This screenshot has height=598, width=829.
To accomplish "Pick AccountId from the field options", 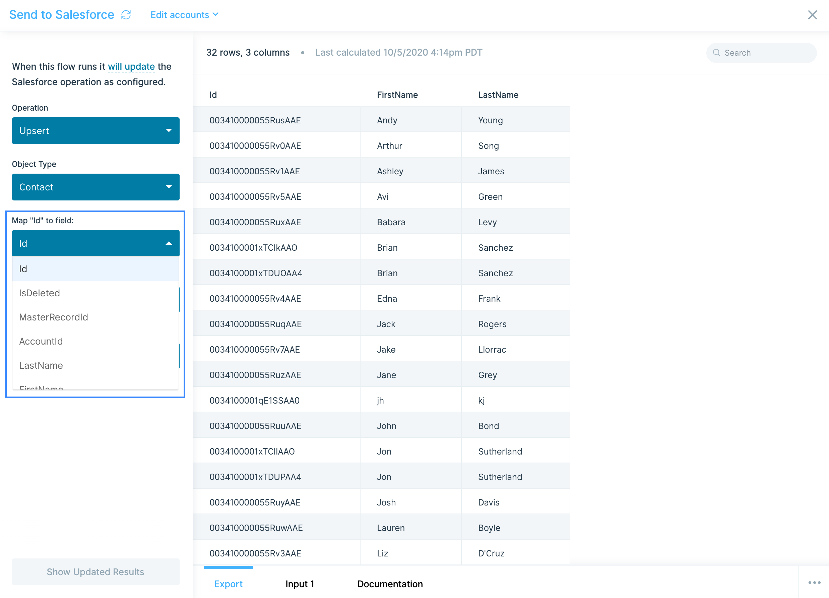I will pos(41,341).
